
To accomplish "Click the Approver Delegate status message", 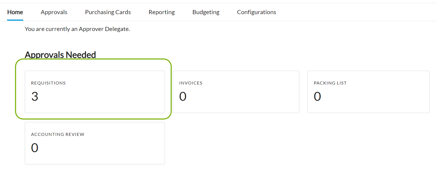I will click(77, 29).
